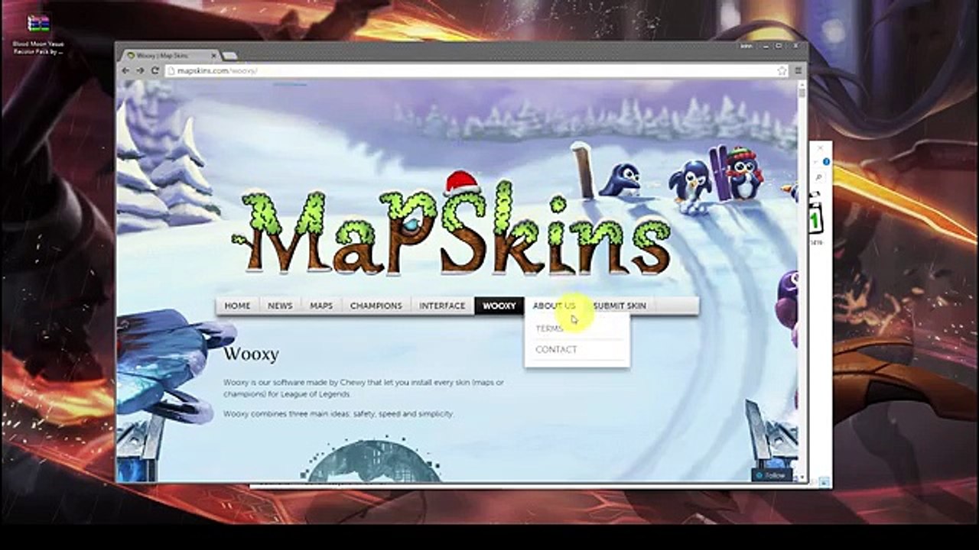Open a new browser tab
Viewport: 979px width, 550px height.
229,56
